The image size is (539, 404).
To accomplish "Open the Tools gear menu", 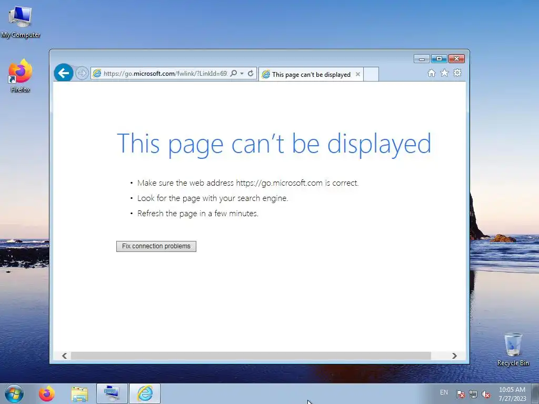I will click(457, 73).
